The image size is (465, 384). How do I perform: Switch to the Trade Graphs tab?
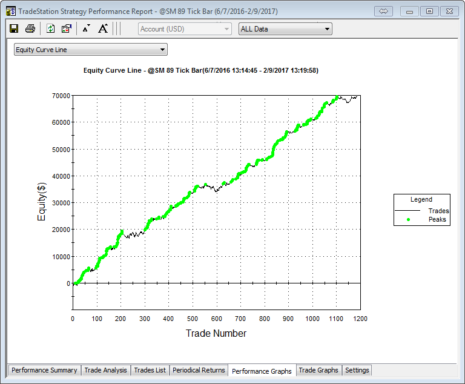318,370
